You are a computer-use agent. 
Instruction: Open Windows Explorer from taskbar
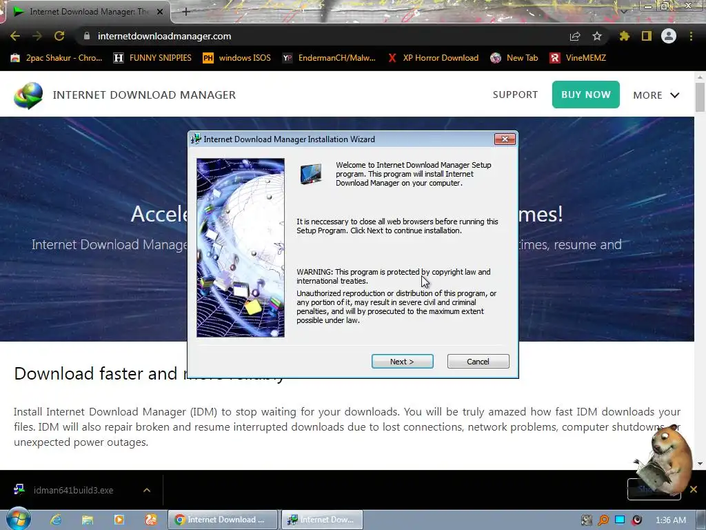tap(88, 520)
